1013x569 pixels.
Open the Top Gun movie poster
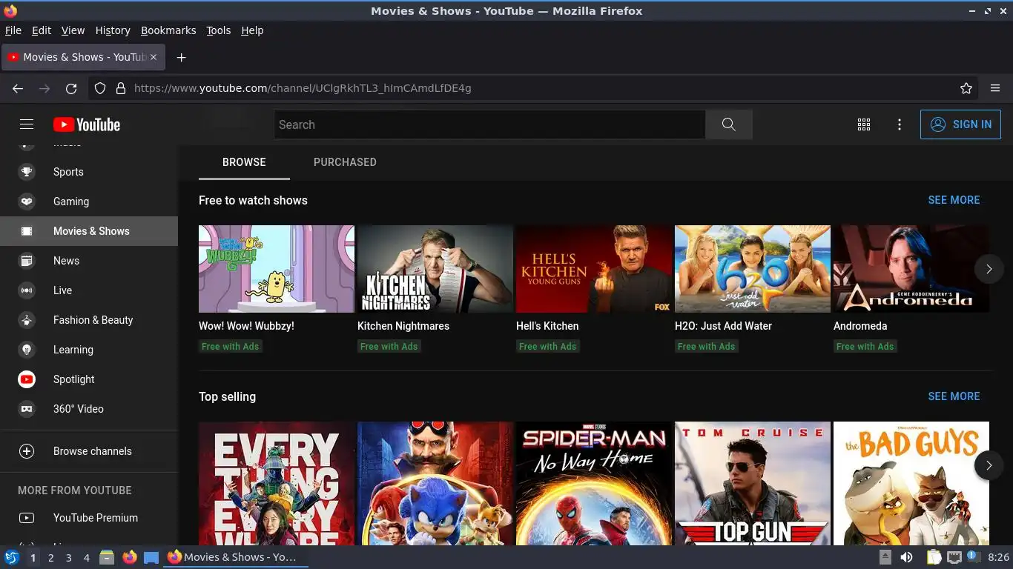click(x=753, y=483)
